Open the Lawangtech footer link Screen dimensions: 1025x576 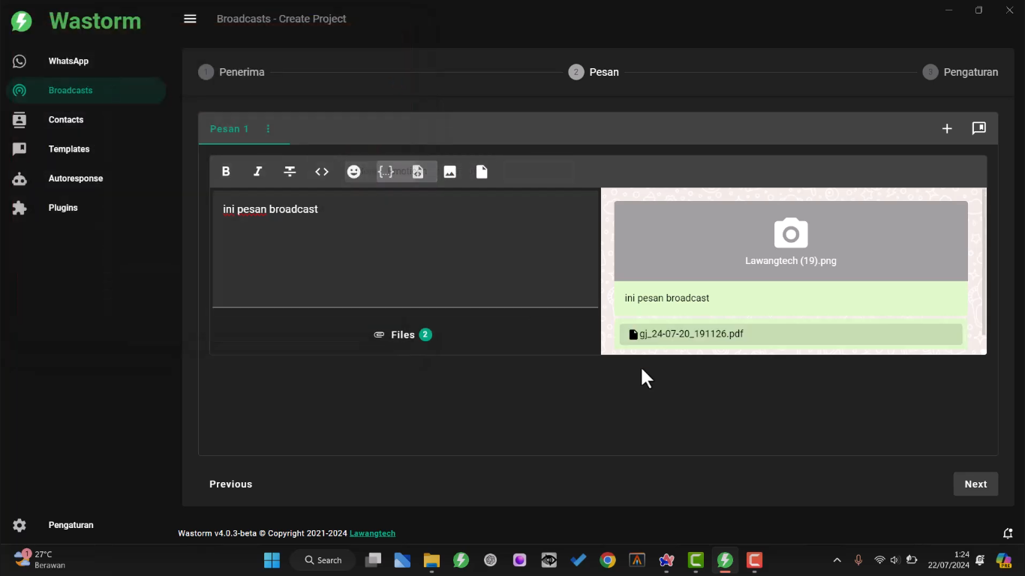pos(372,533)
